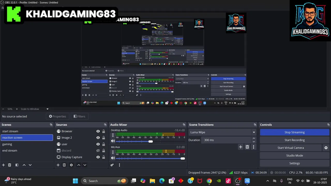331x186 pixels.
Task: Unlock the user source
Action: pos(103,144)
